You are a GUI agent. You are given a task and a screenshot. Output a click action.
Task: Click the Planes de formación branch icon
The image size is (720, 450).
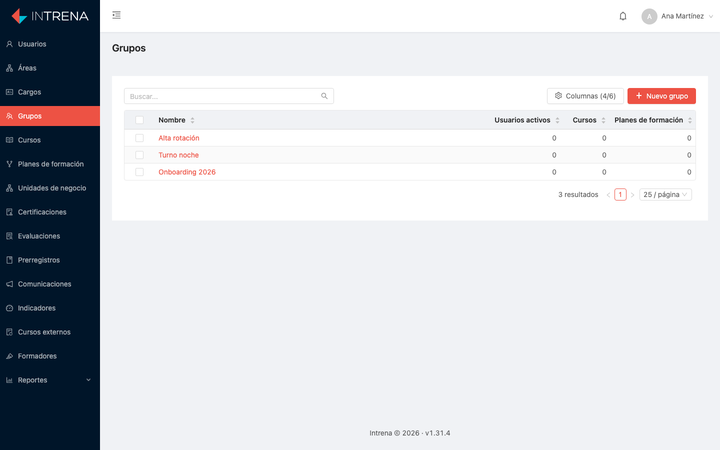[x=9, y=164]
